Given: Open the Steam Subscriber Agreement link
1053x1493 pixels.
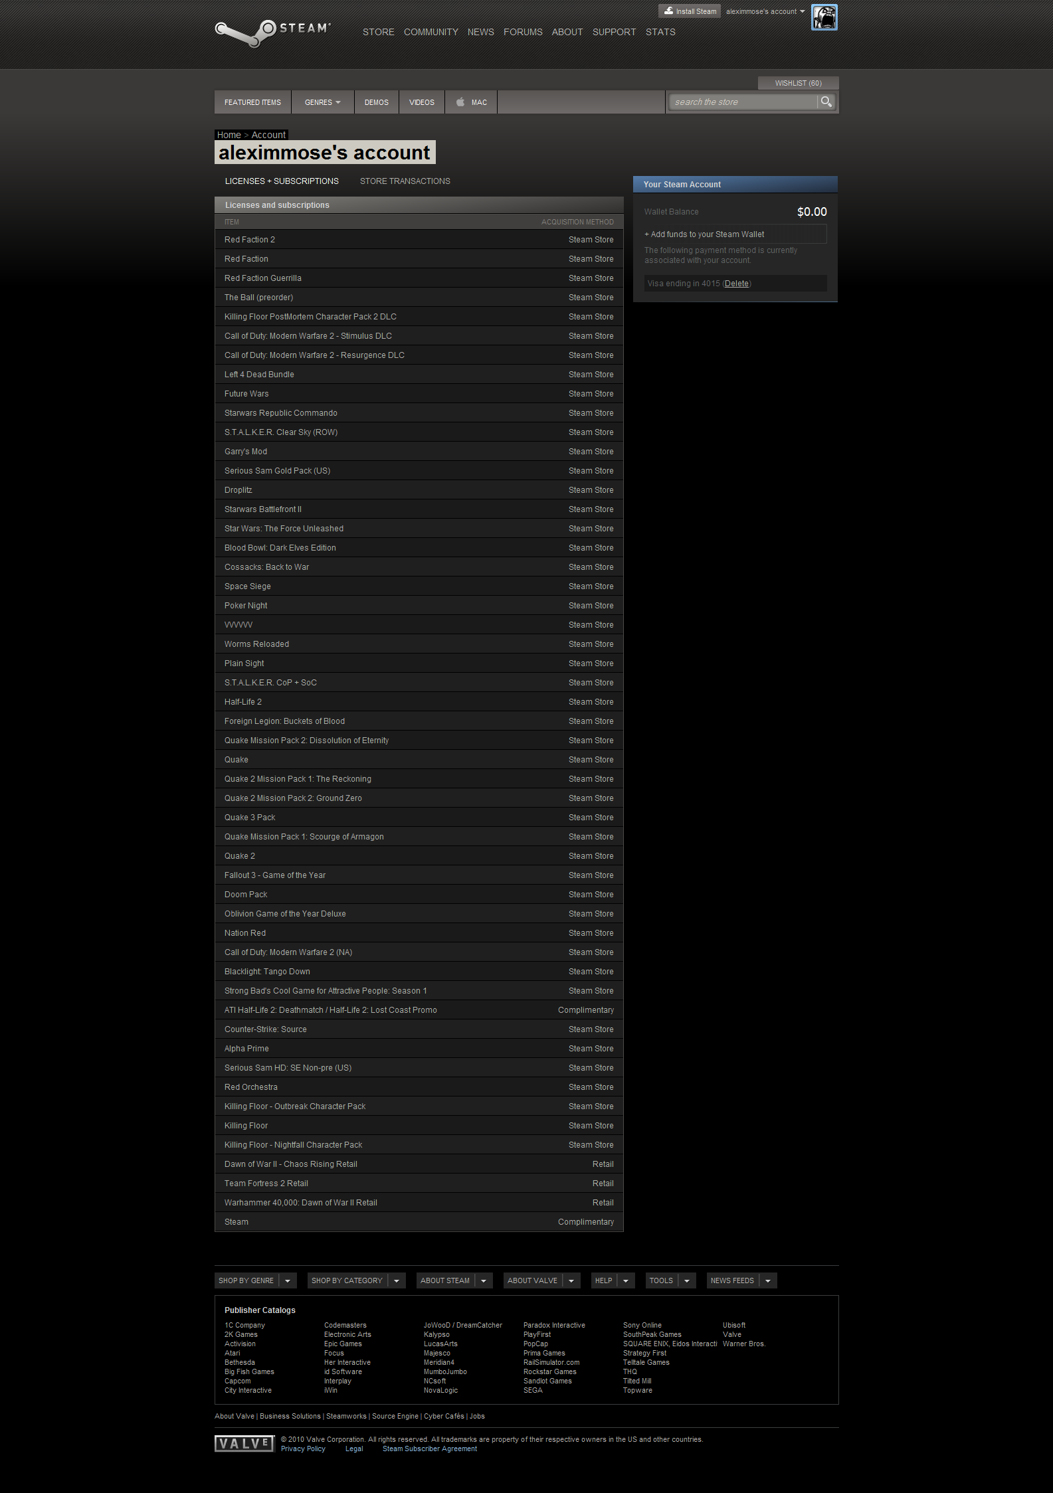Looking at the screenshot, I should pos(429,1449).
